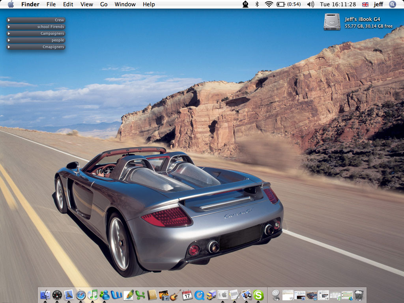Image resolution: width=404 pixels, height=303 pixels.
Task: Click the Spotlight search icon
Action: pyautogui.click(x=392, y=4)
